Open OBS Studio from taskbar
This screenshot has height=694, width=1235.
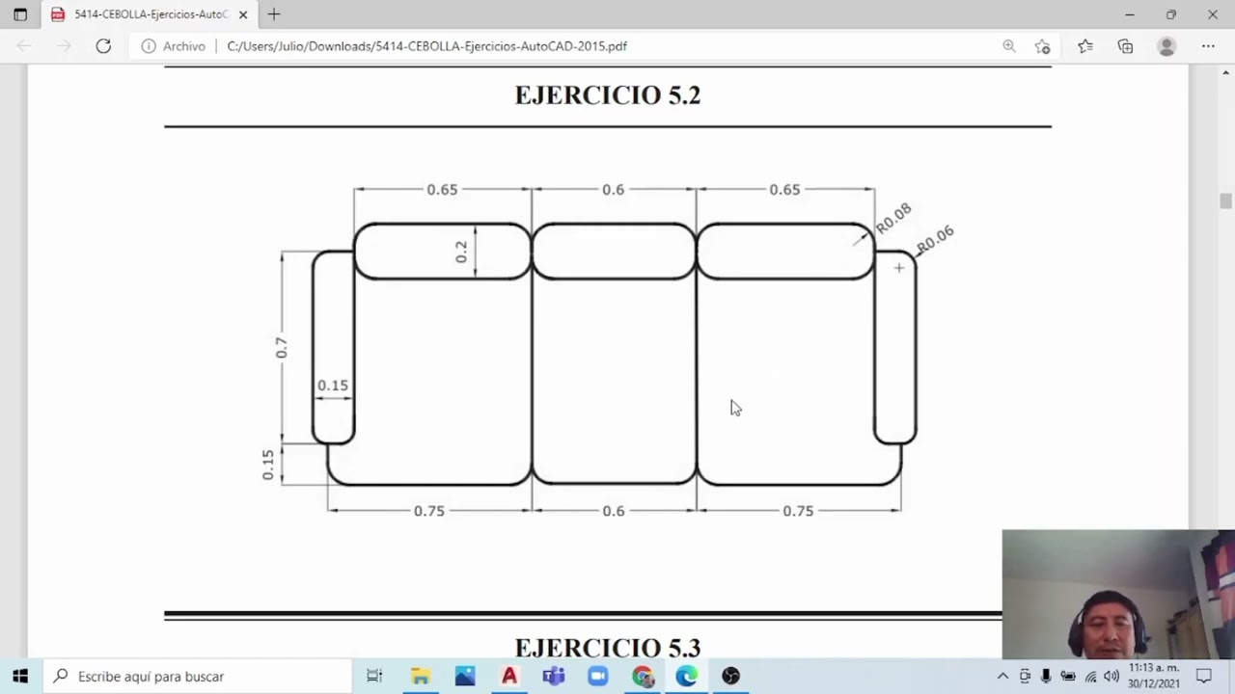[x=730, y=676]
